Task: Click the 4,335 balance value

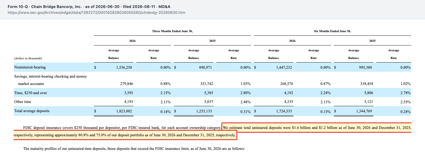Action: point(288,102)
